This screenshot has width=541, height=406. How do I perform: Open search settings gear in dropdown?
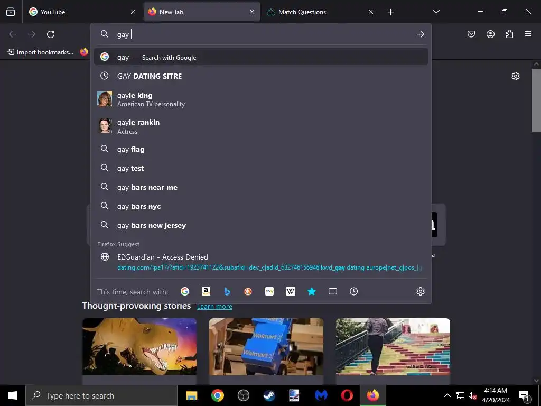[420, 291]
